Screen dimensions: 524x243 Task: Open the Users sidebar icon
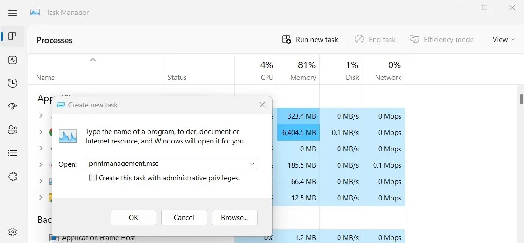[13, 129]
